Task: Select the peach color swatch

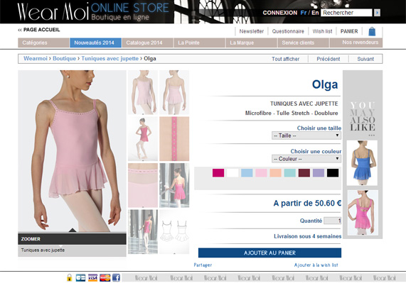Action: tap(275, 173)
